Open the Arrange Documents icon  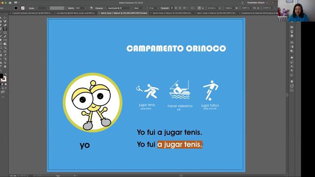click(x=16, y=2)
